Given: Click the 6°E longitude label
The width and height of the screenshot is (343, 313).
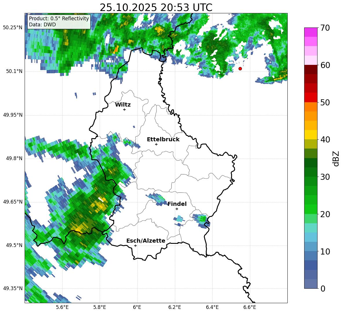Looking at the screenshot, I should point(137,307).
